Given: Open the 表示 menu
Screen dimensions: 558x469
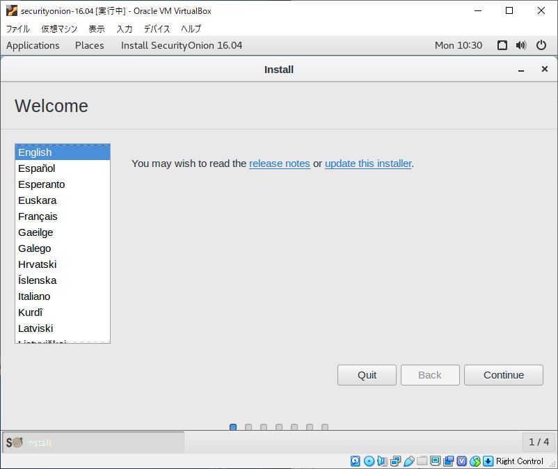Looking at the screenshot, I should (97, 29).
